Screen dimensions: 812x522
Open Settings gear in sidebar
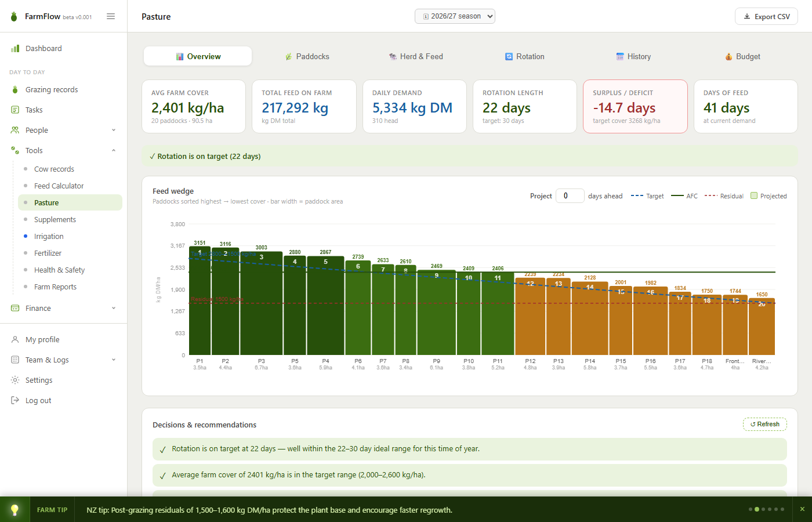click(x=15, y=380)
